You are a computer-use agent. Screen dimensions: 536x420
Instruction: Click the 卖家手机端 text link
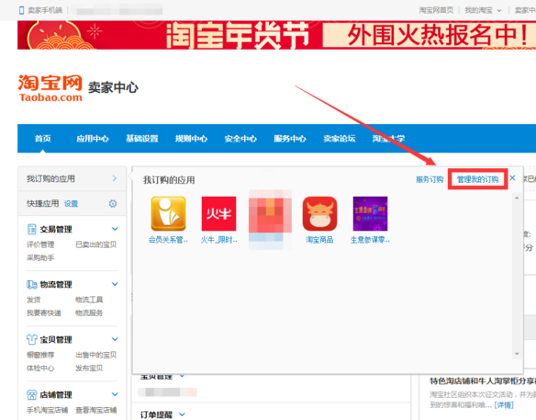click(x=45, y=10)
